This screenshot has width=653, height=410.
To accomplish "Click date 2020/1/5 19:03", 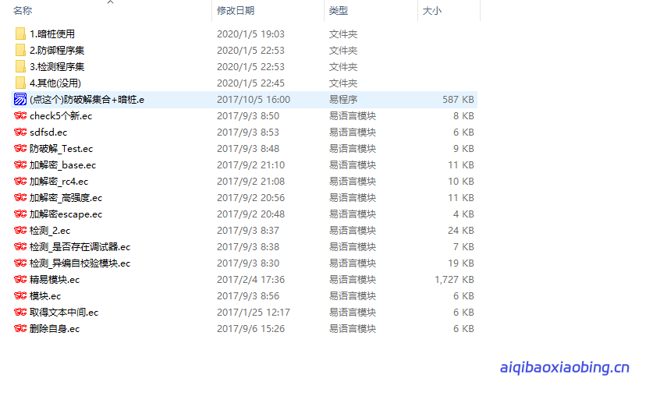I will (x=250, y=34).
